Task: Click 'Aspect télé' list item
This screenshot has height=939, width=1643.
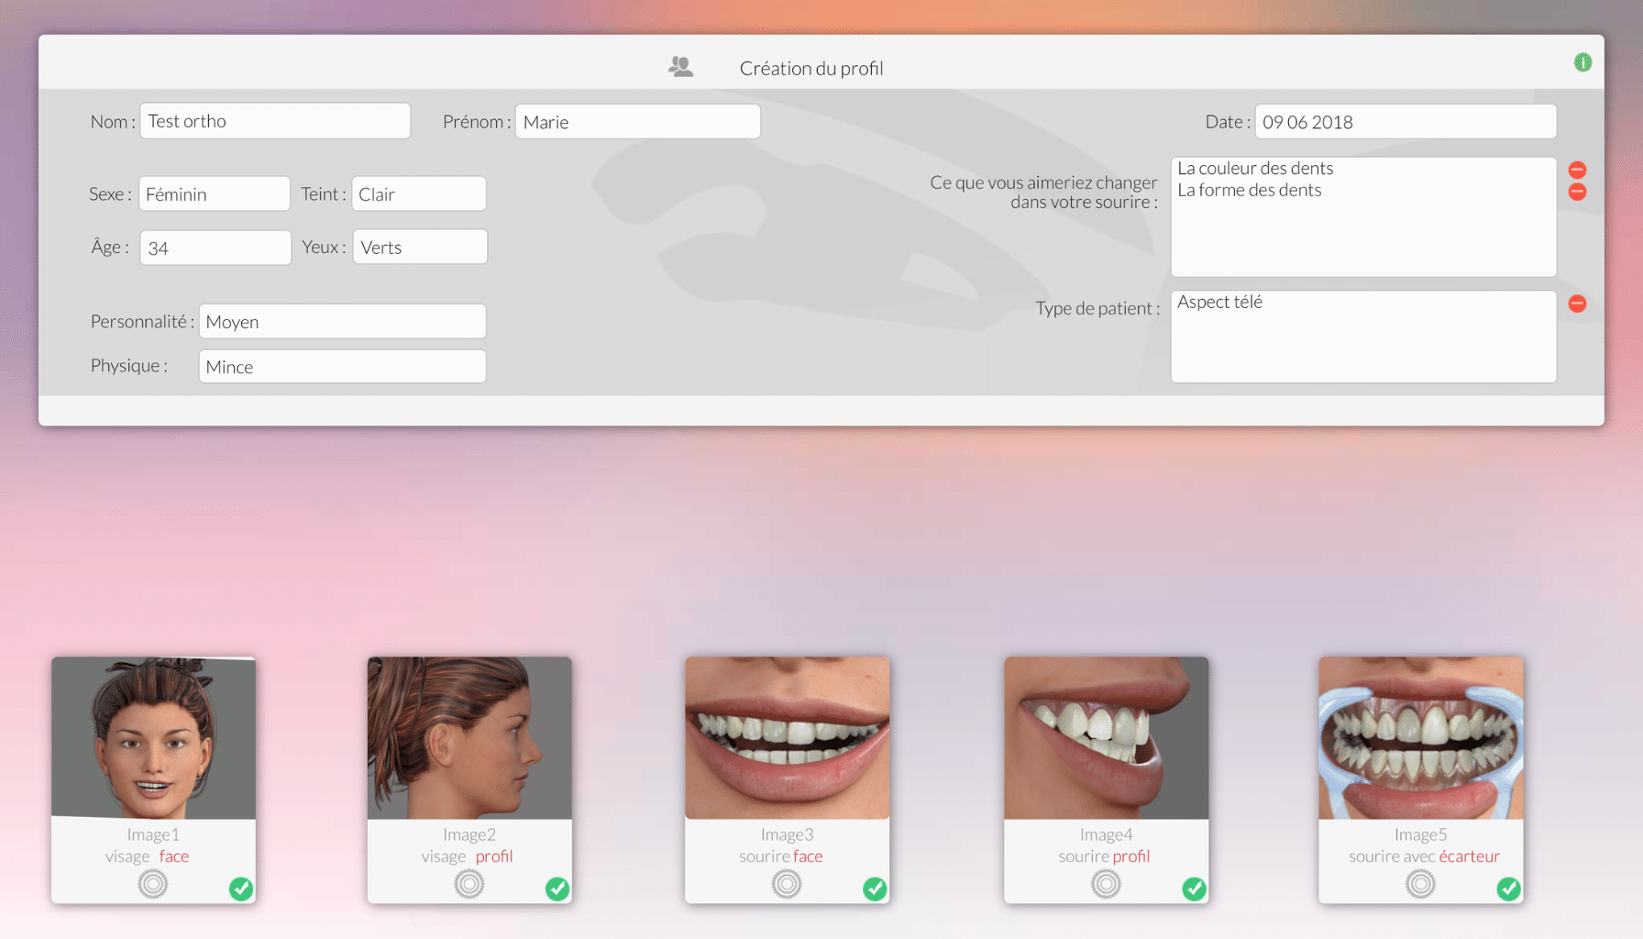Action: pyautogui.click(x=1219, y=302)
